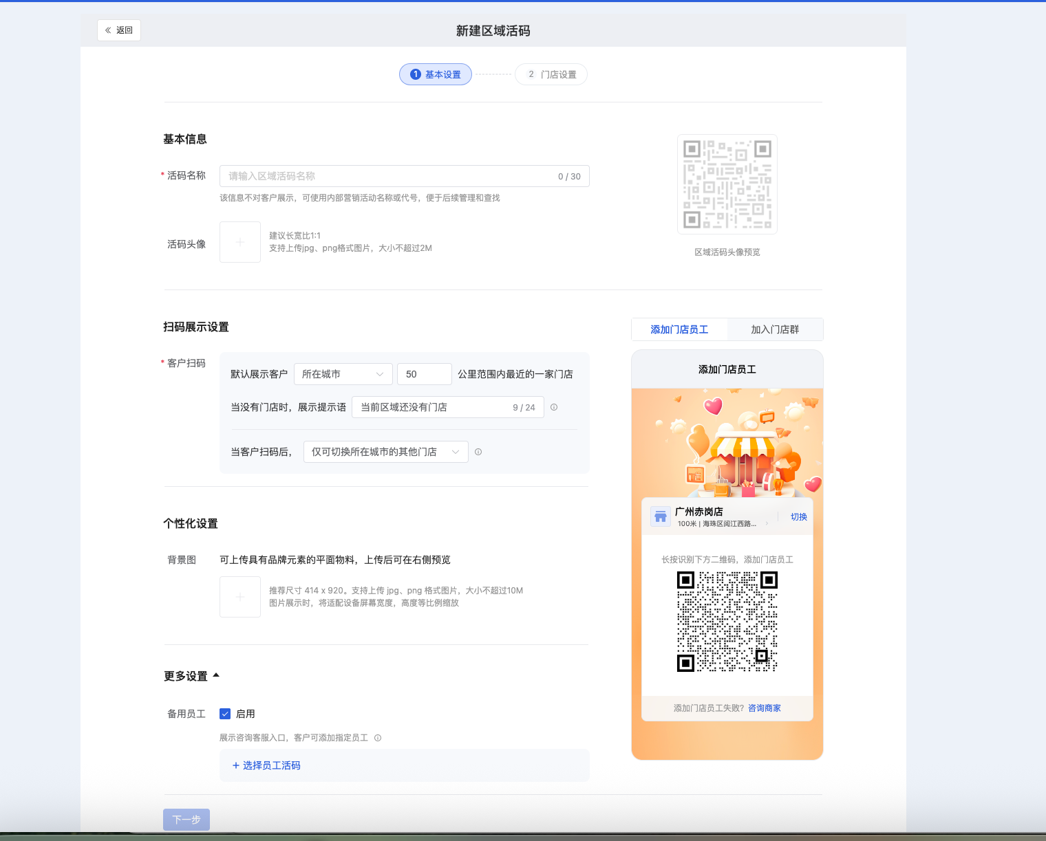Screen dimensions: 1046x841
Task: Focus the kilometer range field showing 50
Action: click(x=425, y=374)
